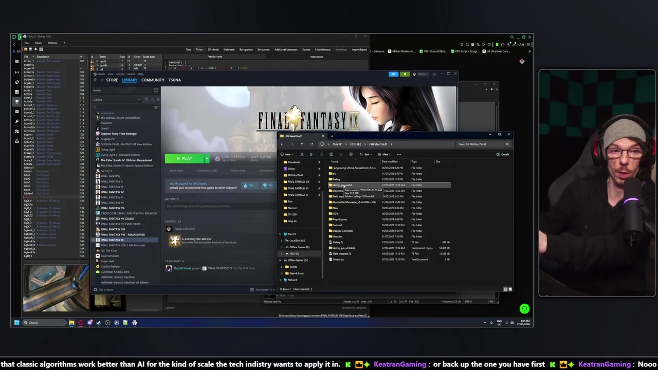Viewport: 658px width, 370px height.
Task: Click Deling save toolbar icon
Action: click(x=30, y=49)
